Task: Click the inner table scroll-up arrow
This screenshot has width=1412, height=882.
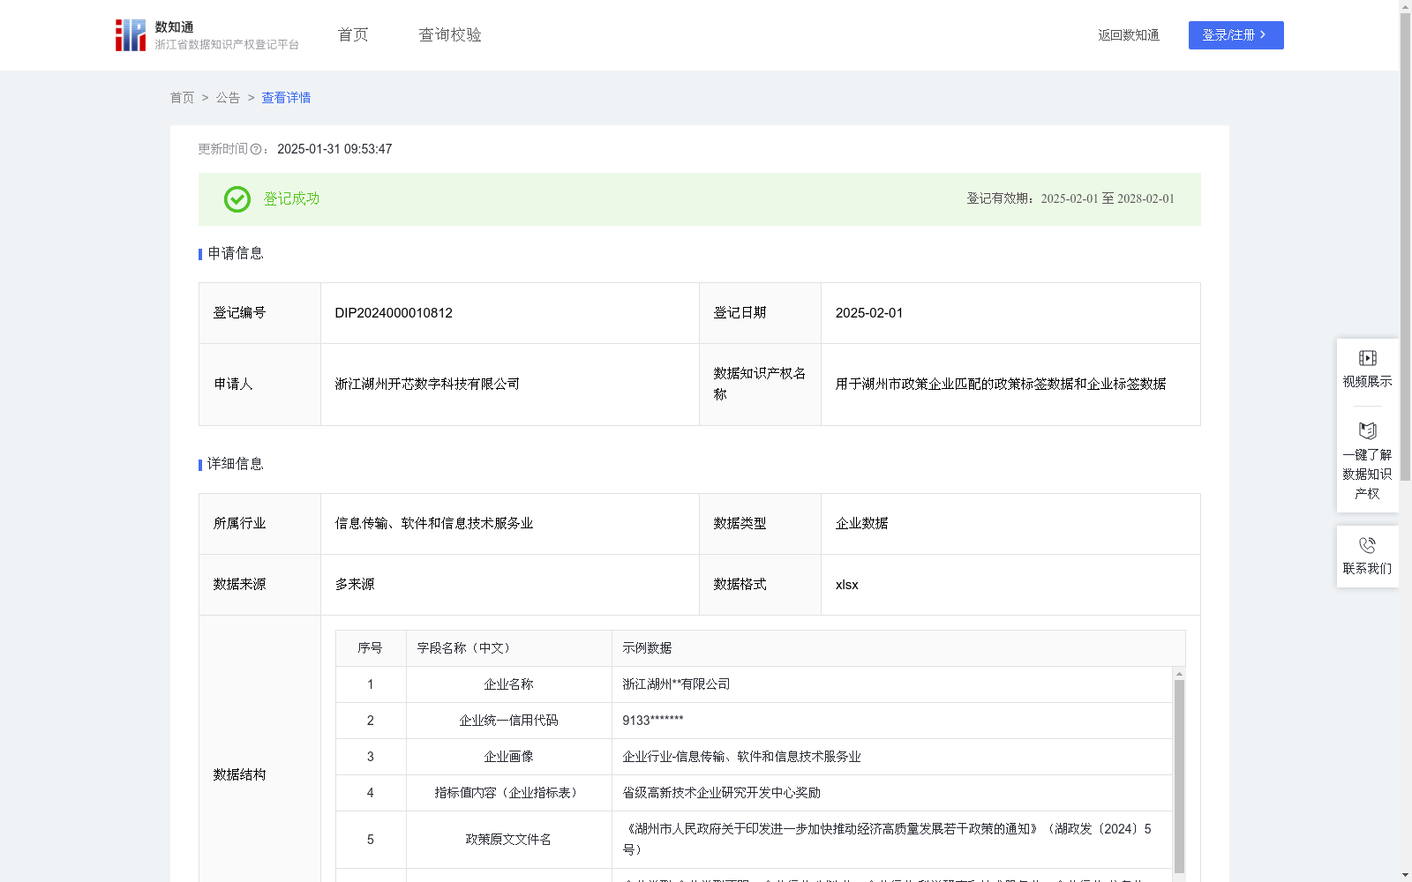Action: (1179, 674)
